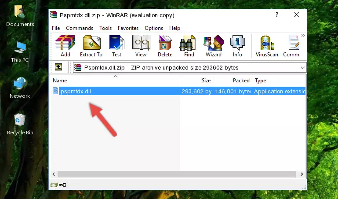Open the address path dropdown
The height and width of the screenshot is (199, 338).
303,68
